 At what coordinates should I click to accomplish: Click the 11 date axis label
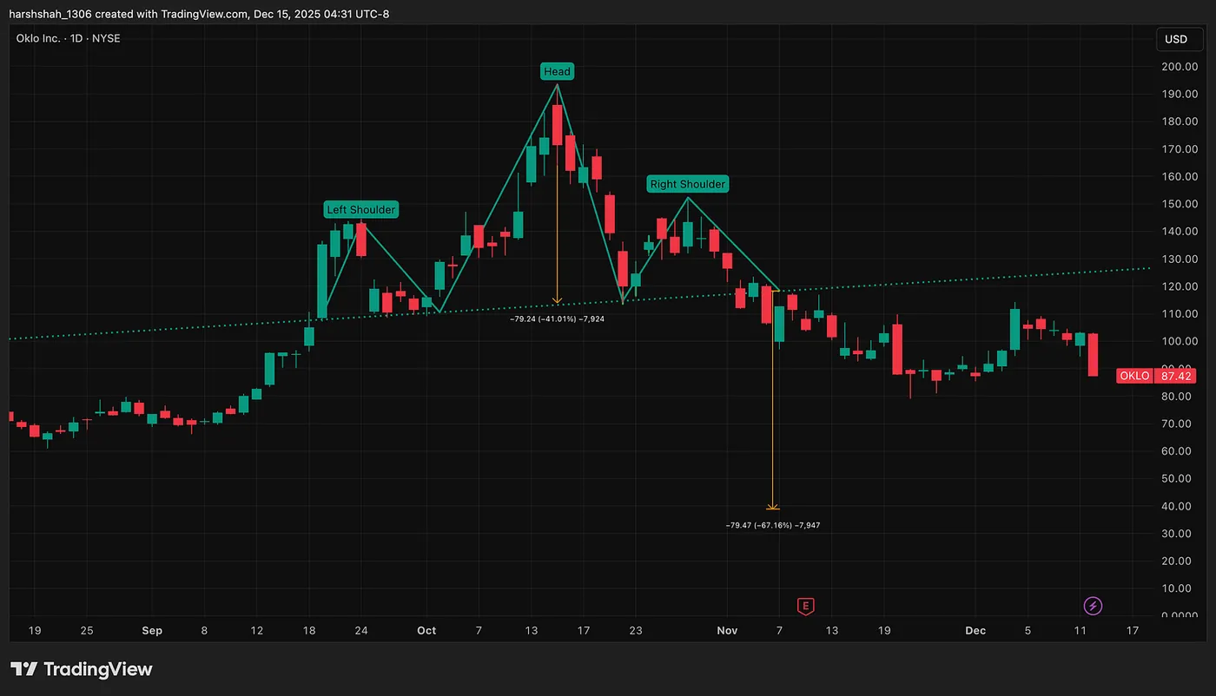[1081, 631]
